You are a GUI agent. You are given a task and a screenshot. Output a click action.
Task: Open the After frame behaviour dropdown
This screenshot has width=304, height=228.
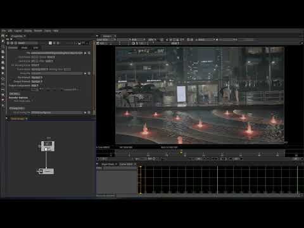point(49,61)
